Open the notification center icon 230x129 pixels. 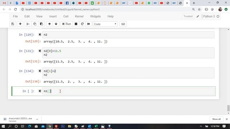point(224,126)
